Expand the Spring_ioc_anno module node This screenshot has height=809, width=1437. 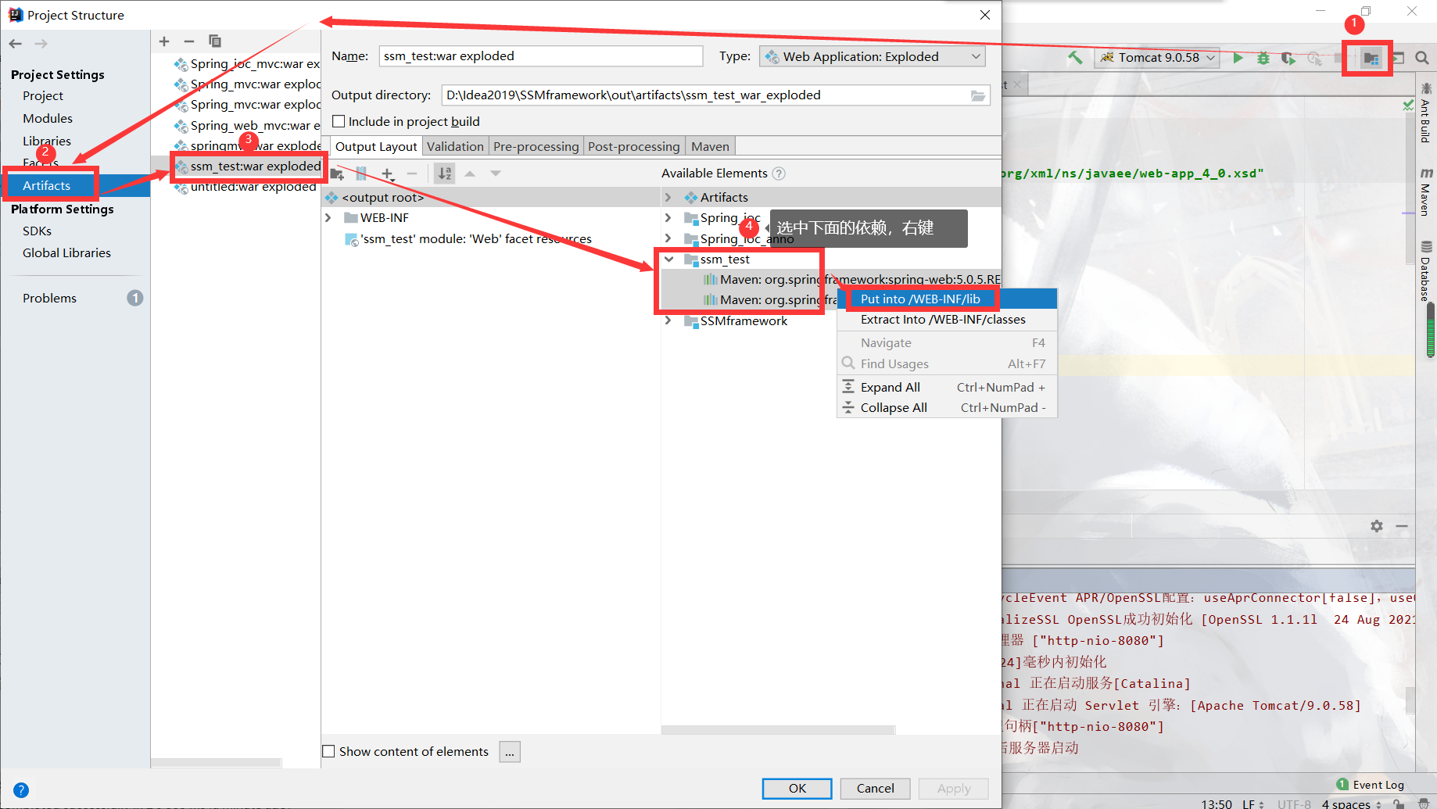pos(668,238)
